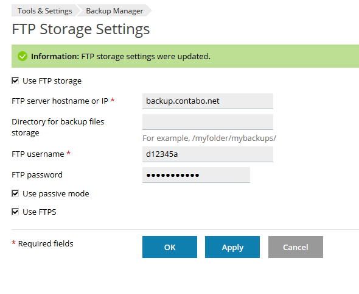This screenshot has height=294, width=359.
Task: Click the green success checkmark icon
Action: 23,56
